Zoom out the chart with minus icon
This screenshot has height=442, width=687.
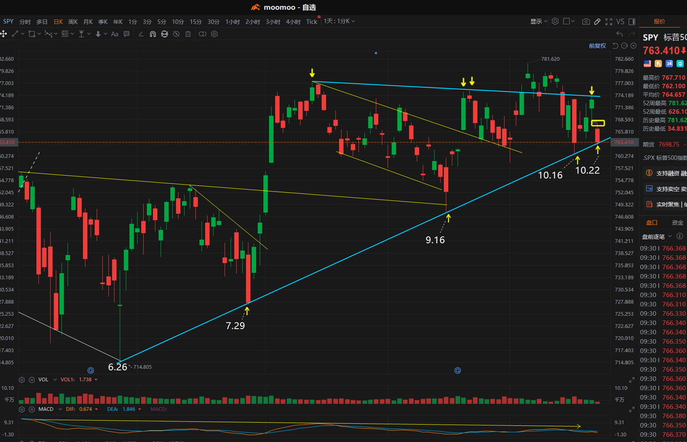pyautogui.click(x=625, y=46)
